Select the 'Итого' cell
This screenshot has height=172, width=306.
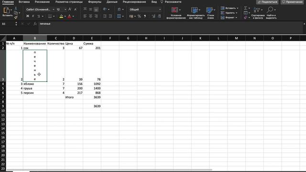pyautogui.click(x=74, y=97)
